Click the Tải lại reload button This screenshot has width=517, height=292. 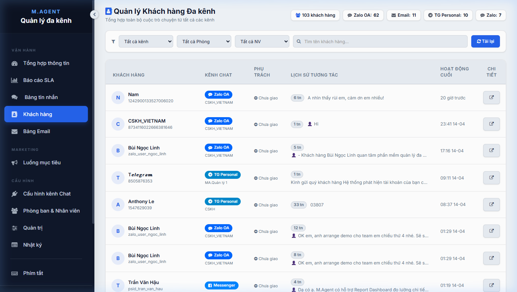click(x=485, y=41)
